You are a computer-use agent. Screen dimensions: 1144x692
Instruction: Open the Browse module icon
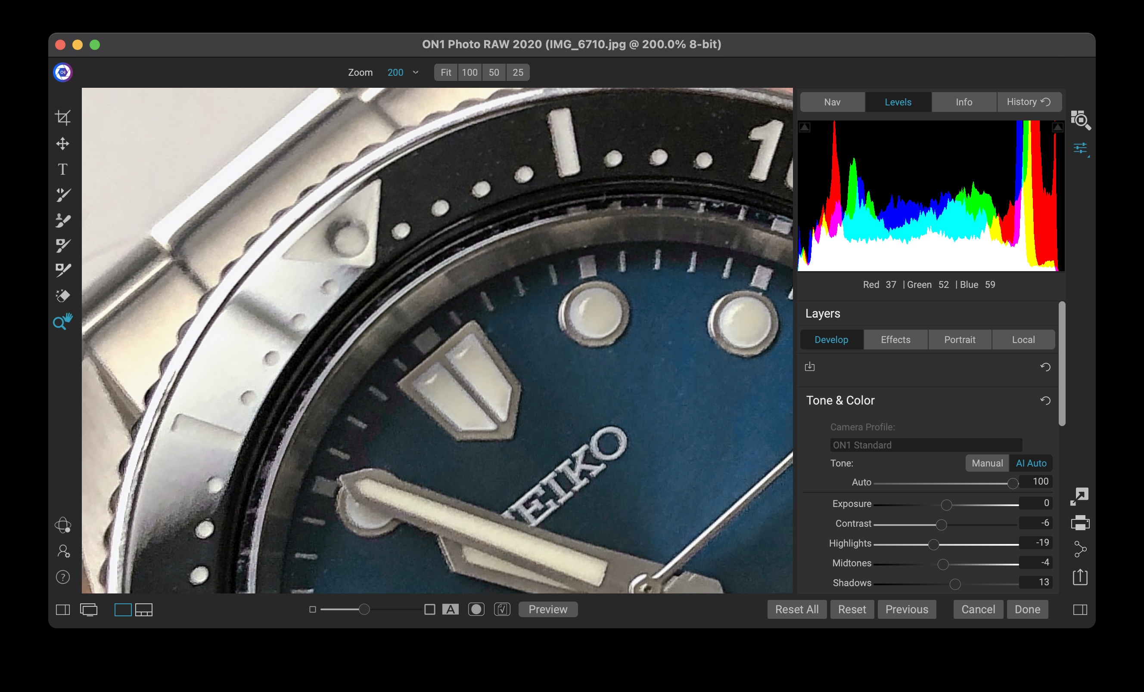click(x=1080, y=120)
